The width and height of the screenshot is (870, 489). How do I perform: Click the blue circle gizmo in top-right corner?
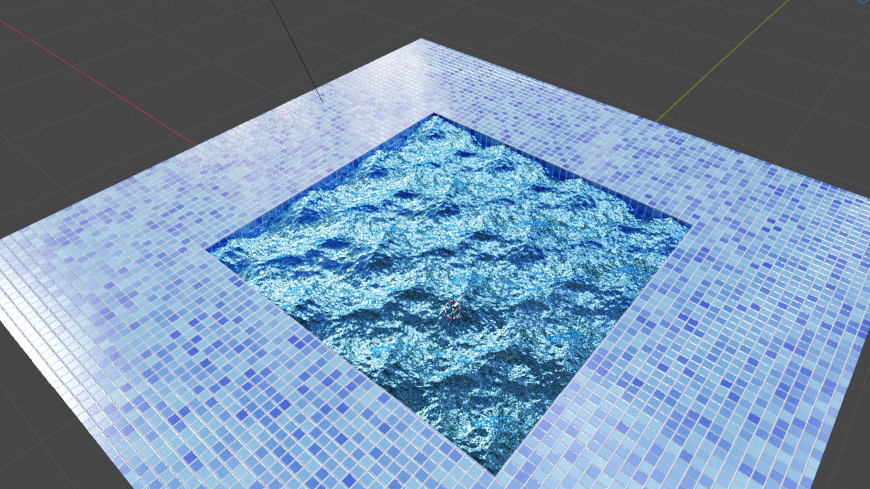(864, 1)
